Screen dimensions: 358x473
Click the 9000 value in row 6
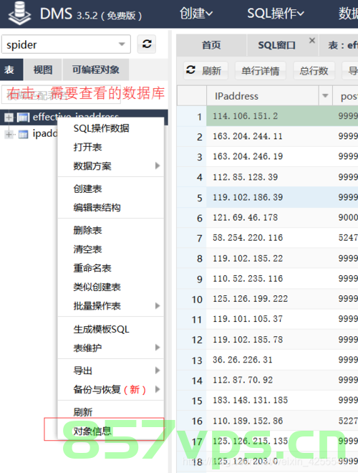click(348, 217)
